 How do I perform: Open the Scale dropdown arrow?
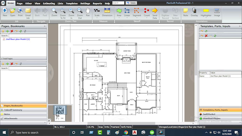(97, 18)
